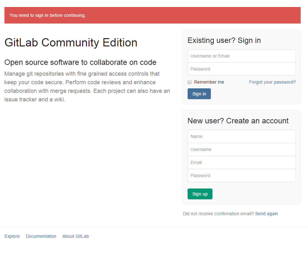This screenshot has height=254, width=308.
Task: Open the Forgot your password link
Action: (272, 82)
